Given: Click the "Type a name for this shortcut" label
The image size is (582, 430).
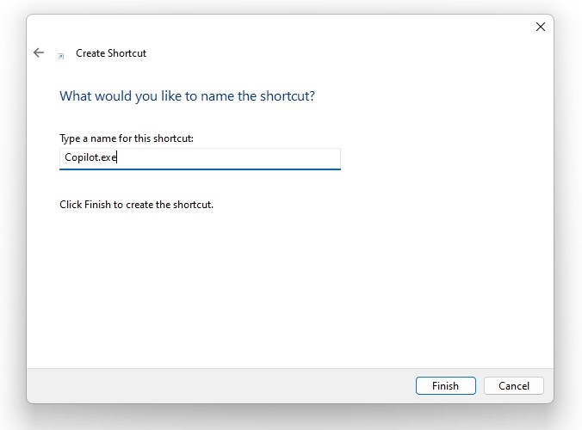Looking at the screenshot, I should (127, 138).
